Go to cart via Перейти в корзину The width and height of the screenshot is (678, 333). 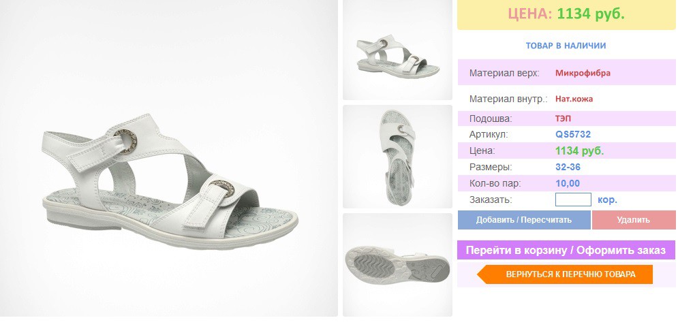point(566,250)
